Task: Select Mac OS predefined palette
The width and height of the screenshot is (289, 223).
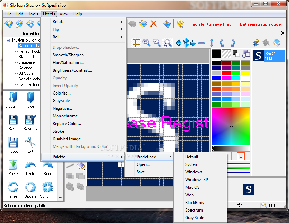Action: coord(200,187)
